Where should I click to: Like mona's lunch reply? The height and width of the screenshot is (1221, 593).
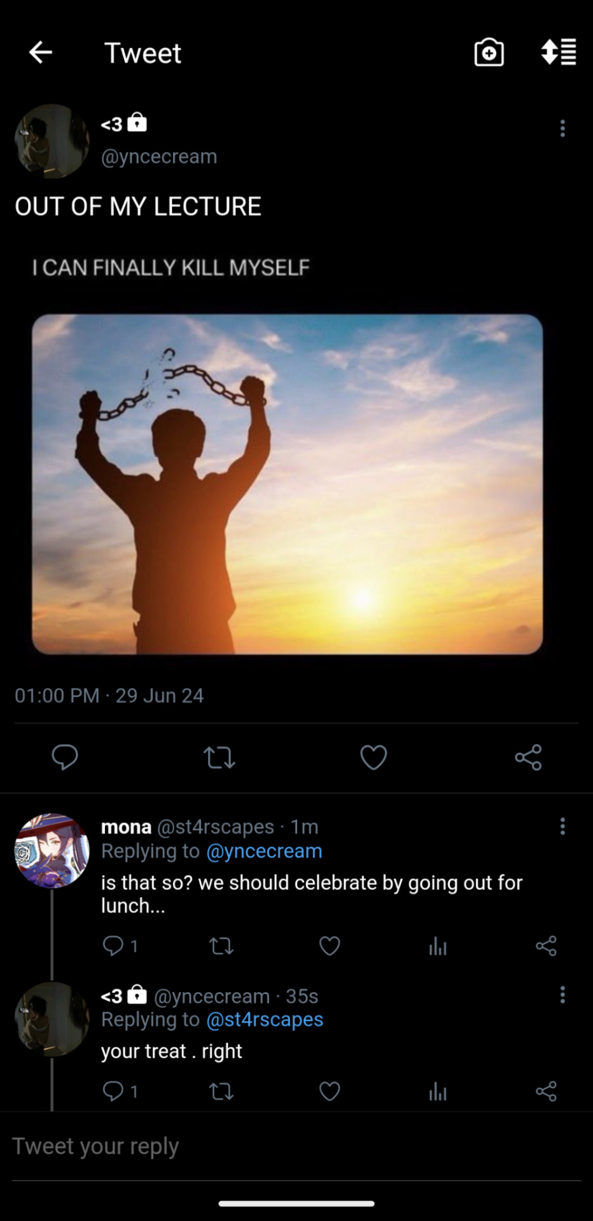point(330,946)
